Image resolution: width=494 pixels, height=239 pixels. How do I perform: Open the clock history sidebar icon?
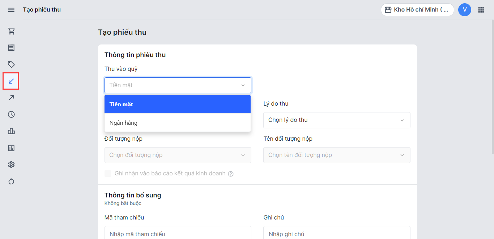11,114
